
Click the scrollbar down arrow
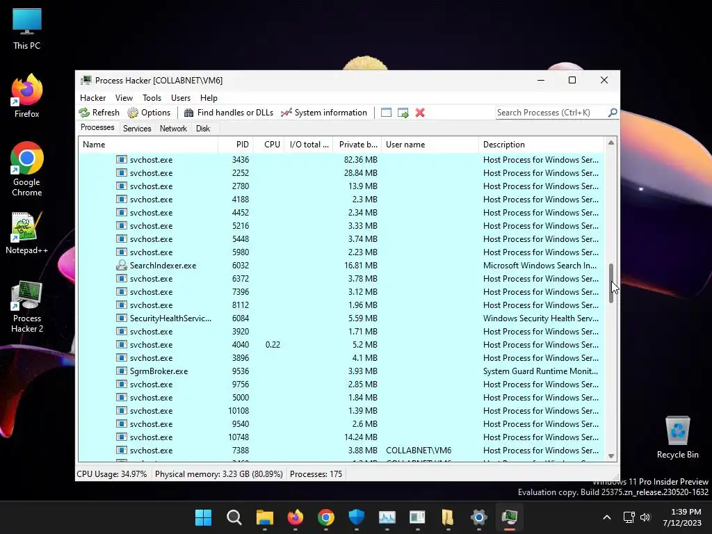611,456
